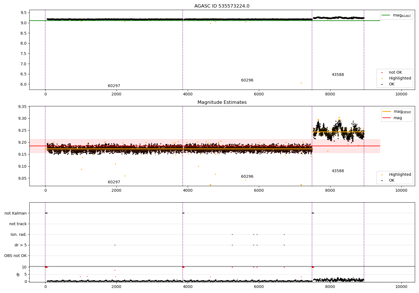Click the 9.35 y-tick in middle plot
Viewport: 419px width, 293px height.
pyautogui.click(x=22, y=107)
